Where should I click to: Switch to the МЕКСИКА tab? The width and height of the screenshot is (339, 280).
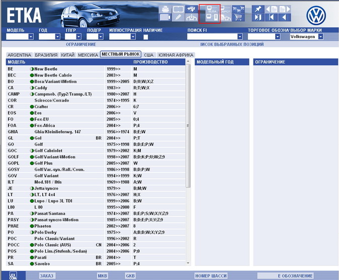click(x=88, y=55)
